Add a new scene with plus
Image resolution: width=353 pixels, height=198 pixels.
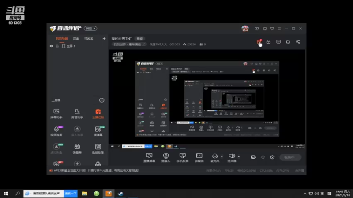[104, 39]
